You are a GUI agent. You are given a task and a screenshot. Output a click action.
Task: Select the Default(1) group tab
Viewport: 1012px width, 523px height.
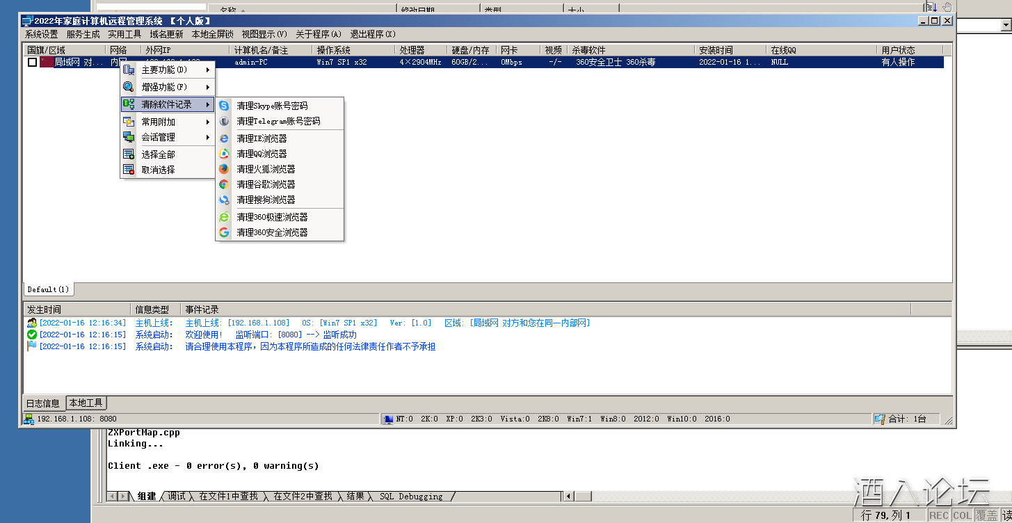(48, 289)
